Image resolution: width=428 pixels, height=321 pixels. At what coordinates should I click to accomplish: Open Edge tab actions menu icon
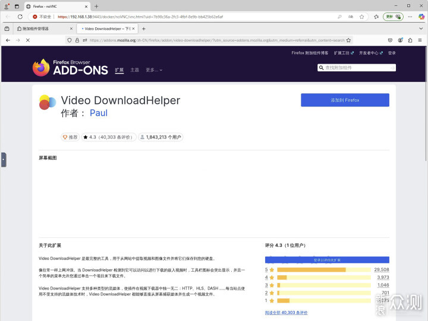click(17, 6)
